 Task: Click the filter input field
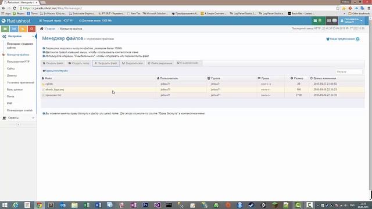point(349,71)
